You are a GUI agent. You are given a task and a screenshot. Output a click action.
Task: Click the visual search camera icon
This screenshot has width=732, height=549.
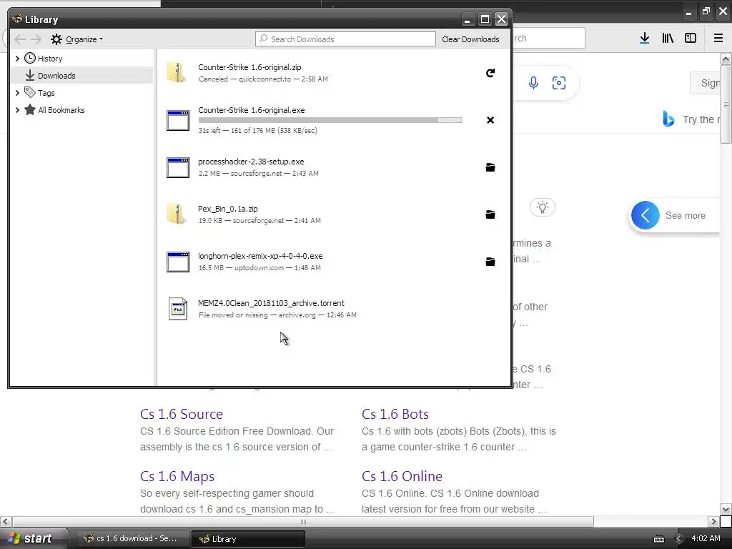pyautogui.click(x=559, y=83)
